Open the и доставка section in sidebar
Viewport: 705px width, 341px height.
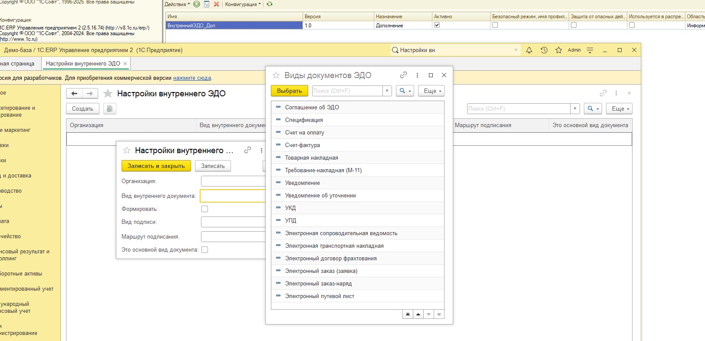[x=16, y=176]
